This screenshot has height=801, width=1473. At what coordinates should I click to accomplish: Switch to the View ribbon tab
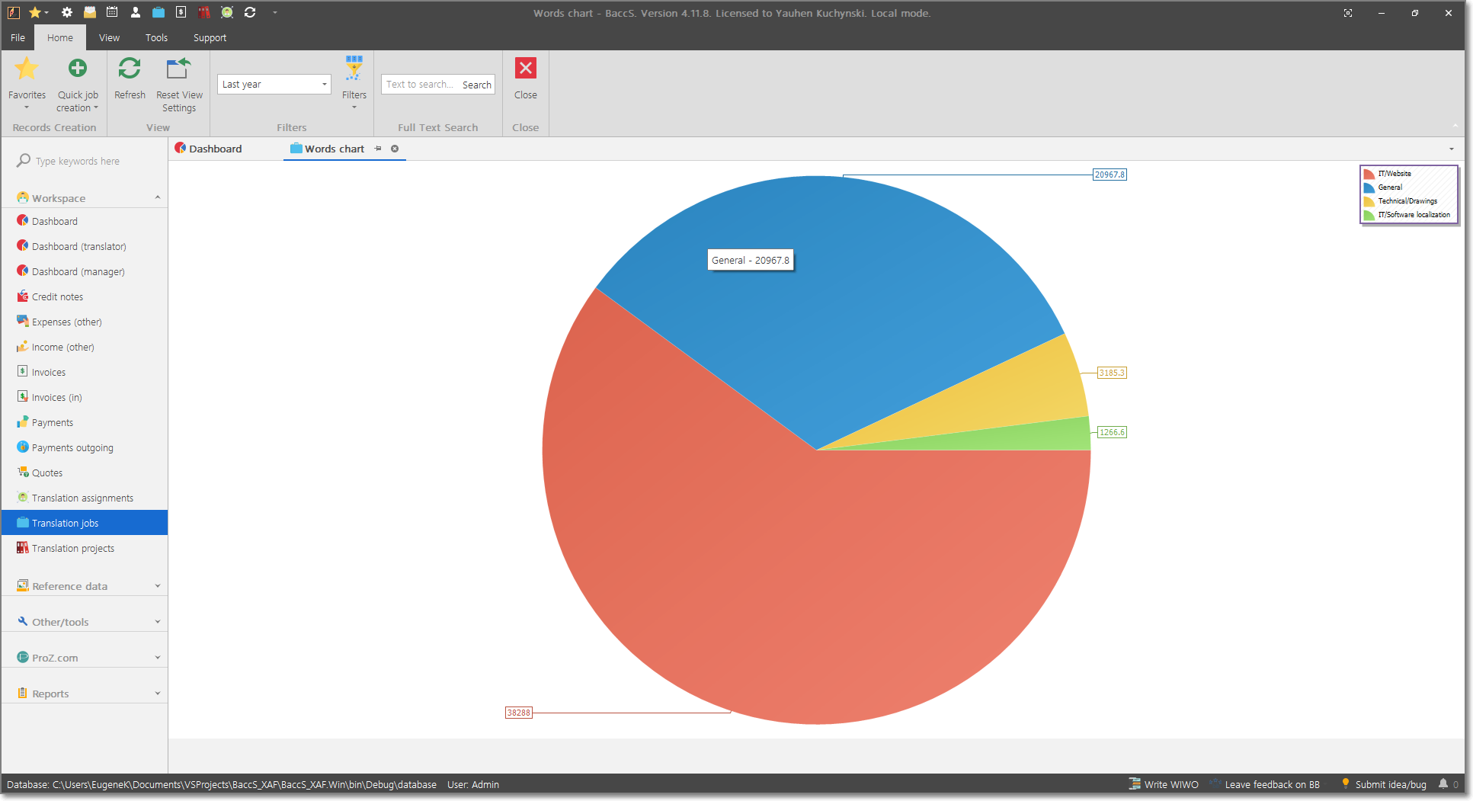pos(109,37)
